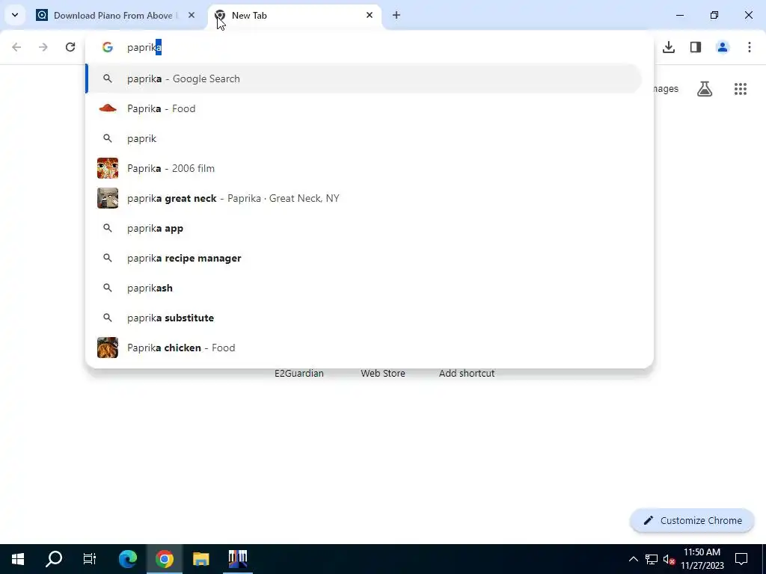Image resolution: width=766 pixels, height=574 pixels.
Task: Open Windows taskbar search
Action: point(54,559)
